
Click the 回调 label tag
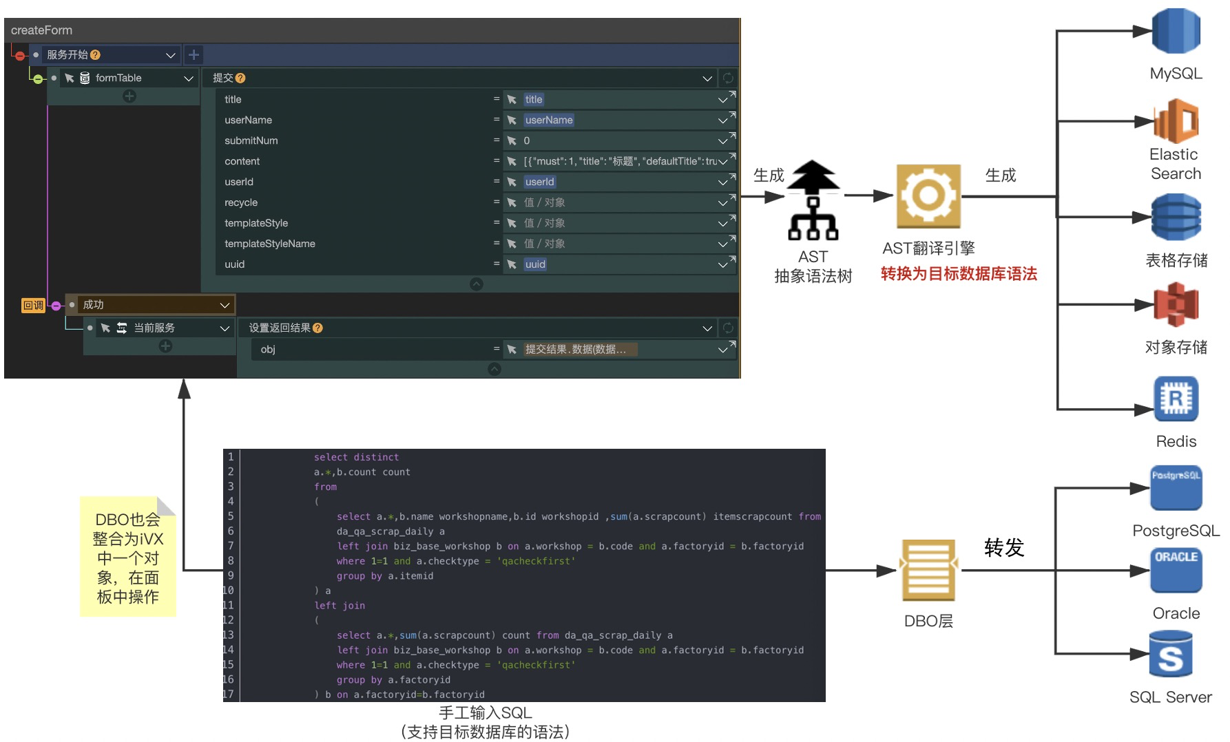coord(33,305)
